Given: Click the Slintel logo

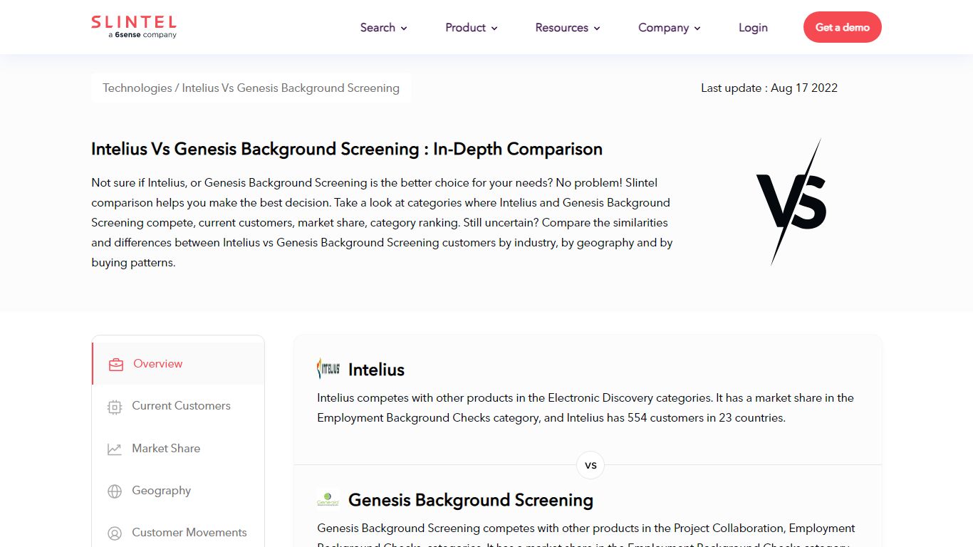Looking at the screenshot, I should (134, 27).
